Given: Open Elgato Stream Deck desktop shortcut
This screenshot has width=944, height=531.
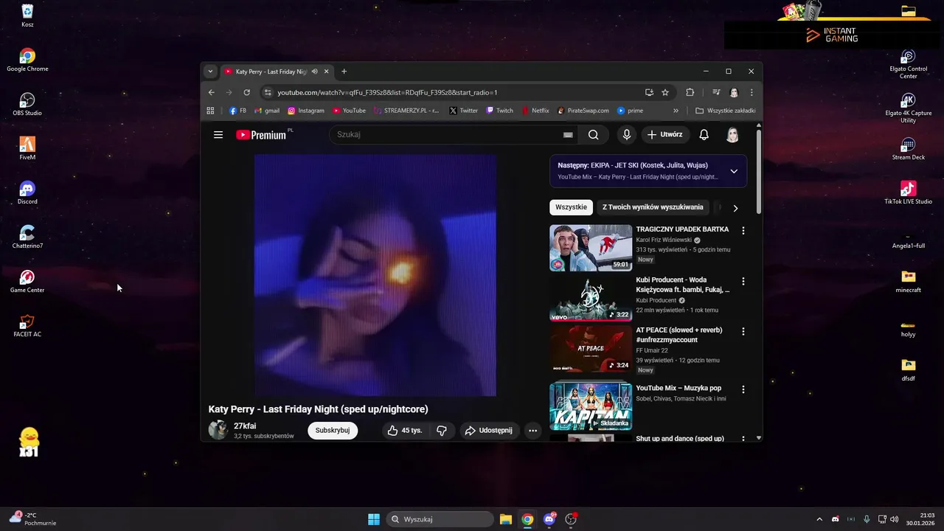Looking at the screenshot, I should tap(909, 148).
